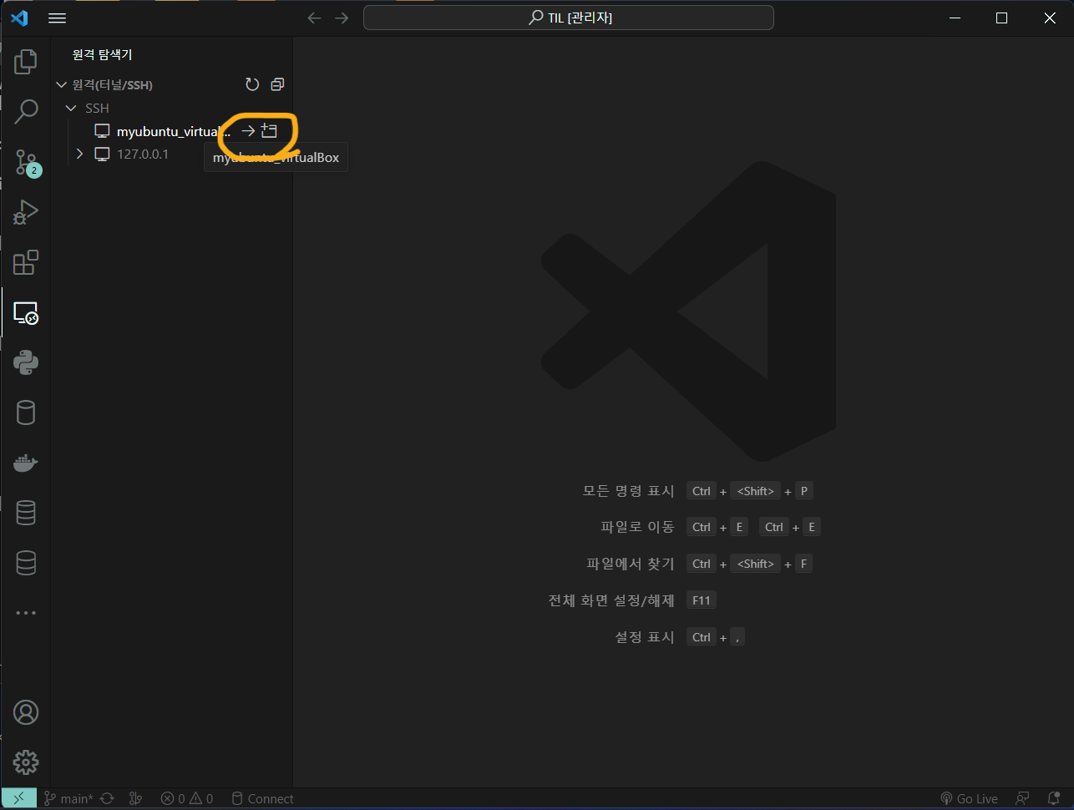Click the main* branch in status bar
The width and height of the screenshot is (1074, 810).
coord(68,798)
